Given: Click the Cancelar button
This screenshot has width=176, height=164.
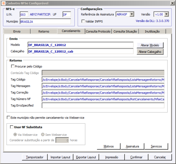Looking at the screenshot, I should (x=160, y=157).
